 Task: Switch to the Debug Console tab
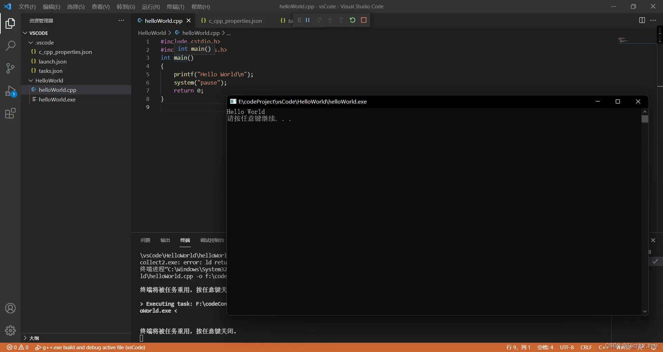pos(212,240)
